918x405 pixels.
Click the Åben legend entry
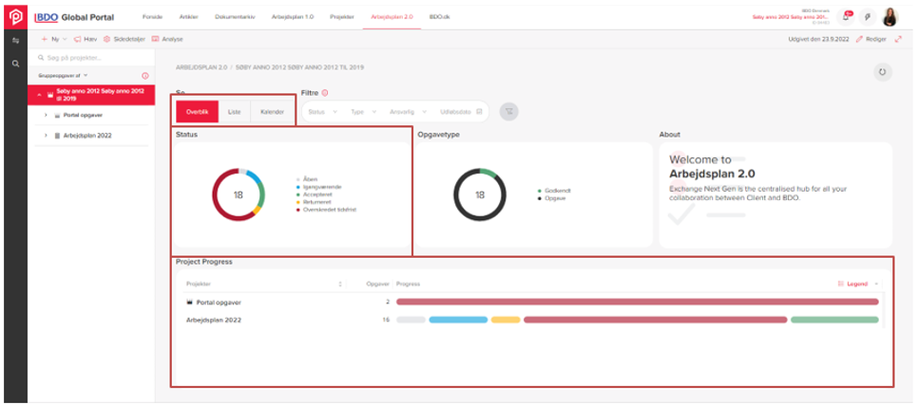[x=307, y=179]
